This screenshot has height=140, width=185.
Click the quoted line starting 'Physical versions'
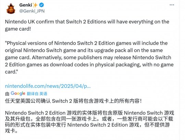86,43
